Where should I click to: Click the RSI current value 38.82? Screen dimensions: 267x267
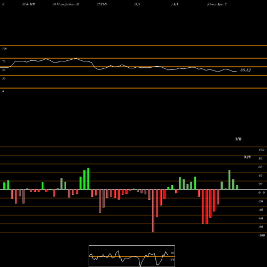pos(246,70)
